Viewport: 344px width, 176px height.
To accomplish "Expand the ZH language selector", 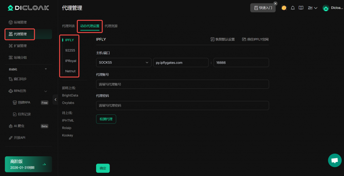I will (x=312, y=8).
